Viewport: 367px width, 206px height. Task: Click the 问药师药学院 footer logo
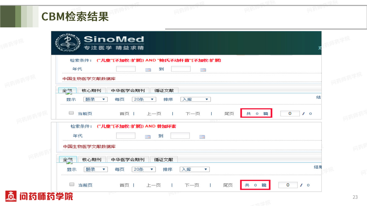[x=39, y=196]
